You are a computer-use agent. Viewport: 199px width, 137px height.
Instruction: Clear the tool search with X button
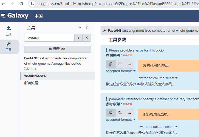[x=87, y=38]
